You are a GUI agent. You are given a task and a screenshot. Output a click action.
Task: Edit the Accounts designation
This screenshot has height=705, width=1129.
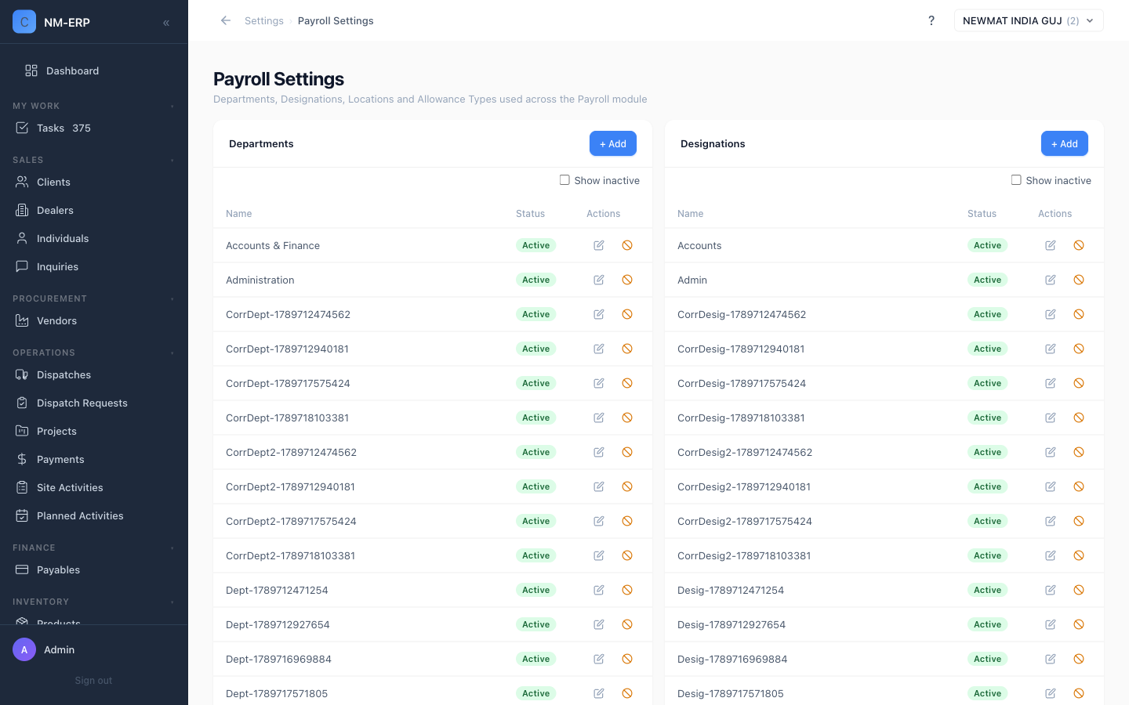(1051, 245)
